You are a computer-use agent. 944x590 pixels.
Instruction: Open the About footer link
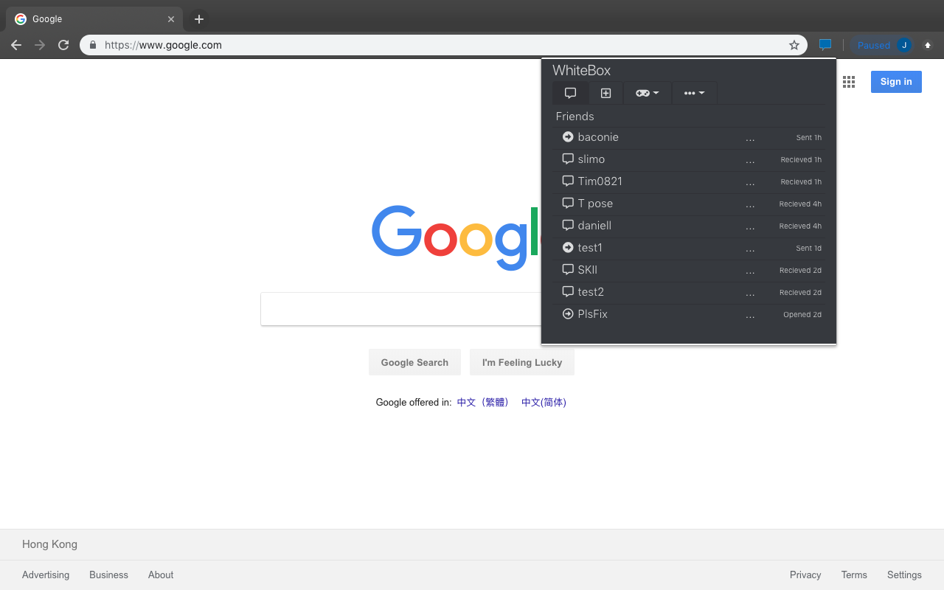[x=161, y=575]
